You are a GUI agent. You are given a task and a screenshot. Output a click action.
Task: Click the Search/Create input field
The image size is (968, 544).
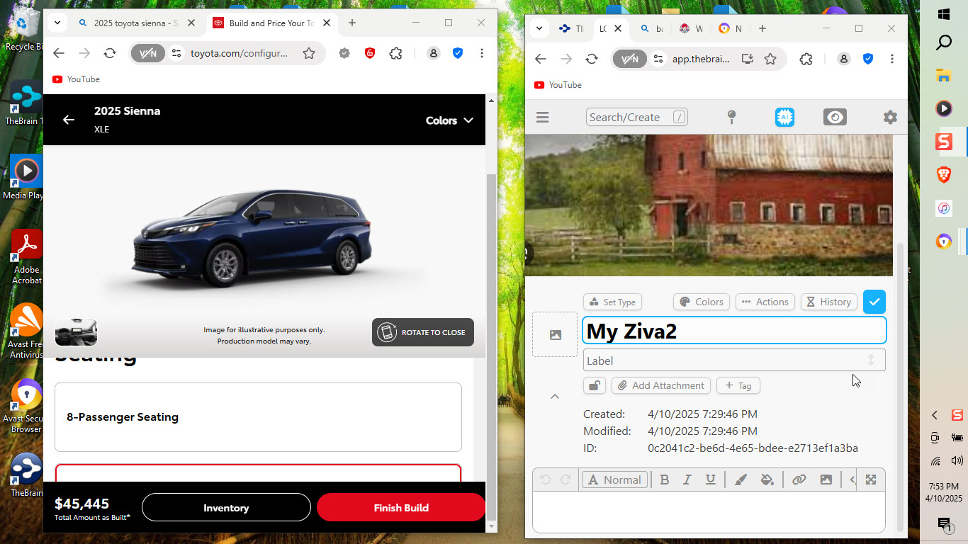click(637, 118)
